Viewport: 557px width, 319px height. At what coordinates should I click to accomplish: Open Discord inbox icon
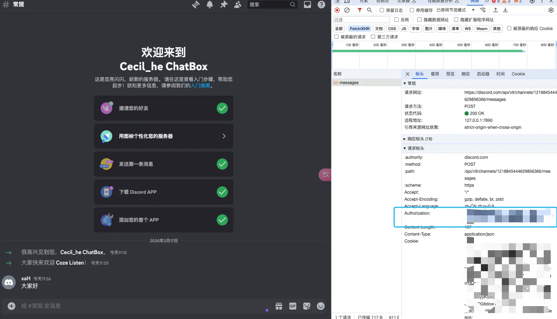point(307,5)
